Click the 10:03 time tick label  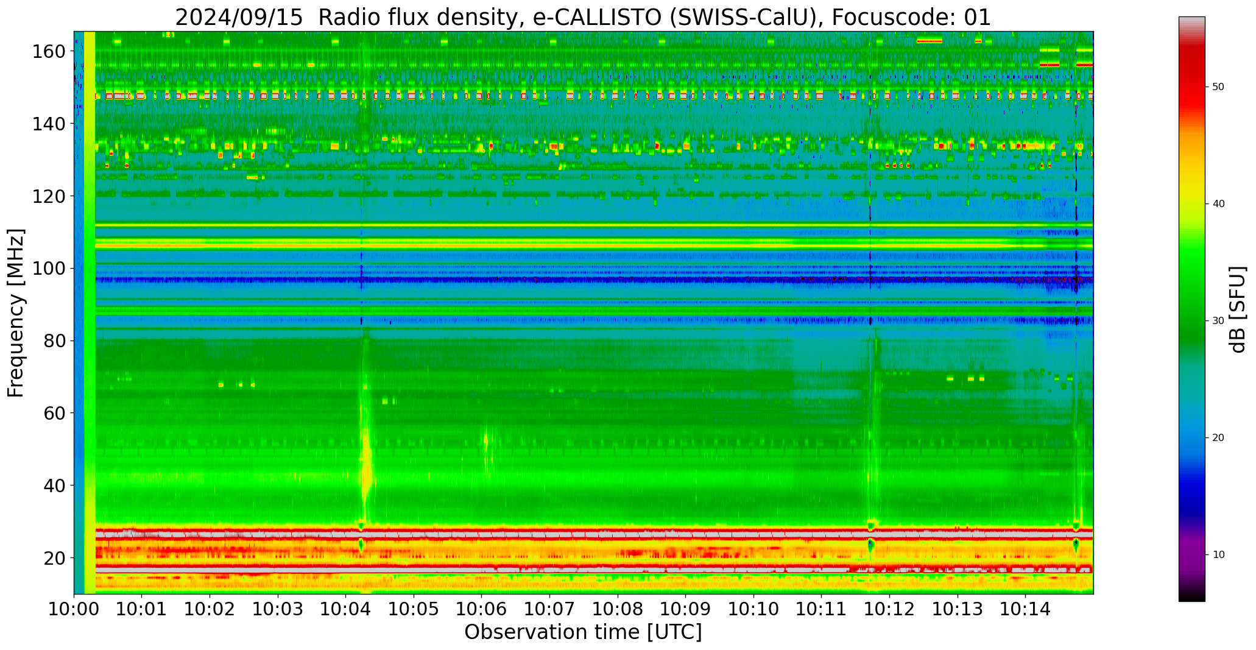(x=278, y=609)
